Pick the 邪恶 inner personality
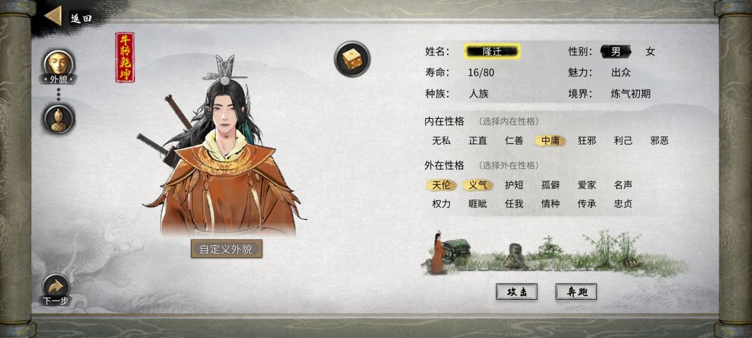Viewport: 752px width, 338px height. click(659, 140)
